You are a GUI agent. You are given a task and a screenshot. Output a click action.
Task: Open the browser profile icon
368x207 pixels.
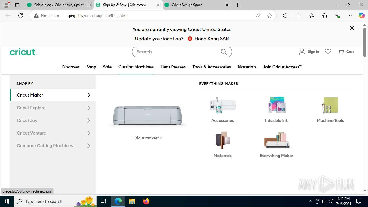6,5
